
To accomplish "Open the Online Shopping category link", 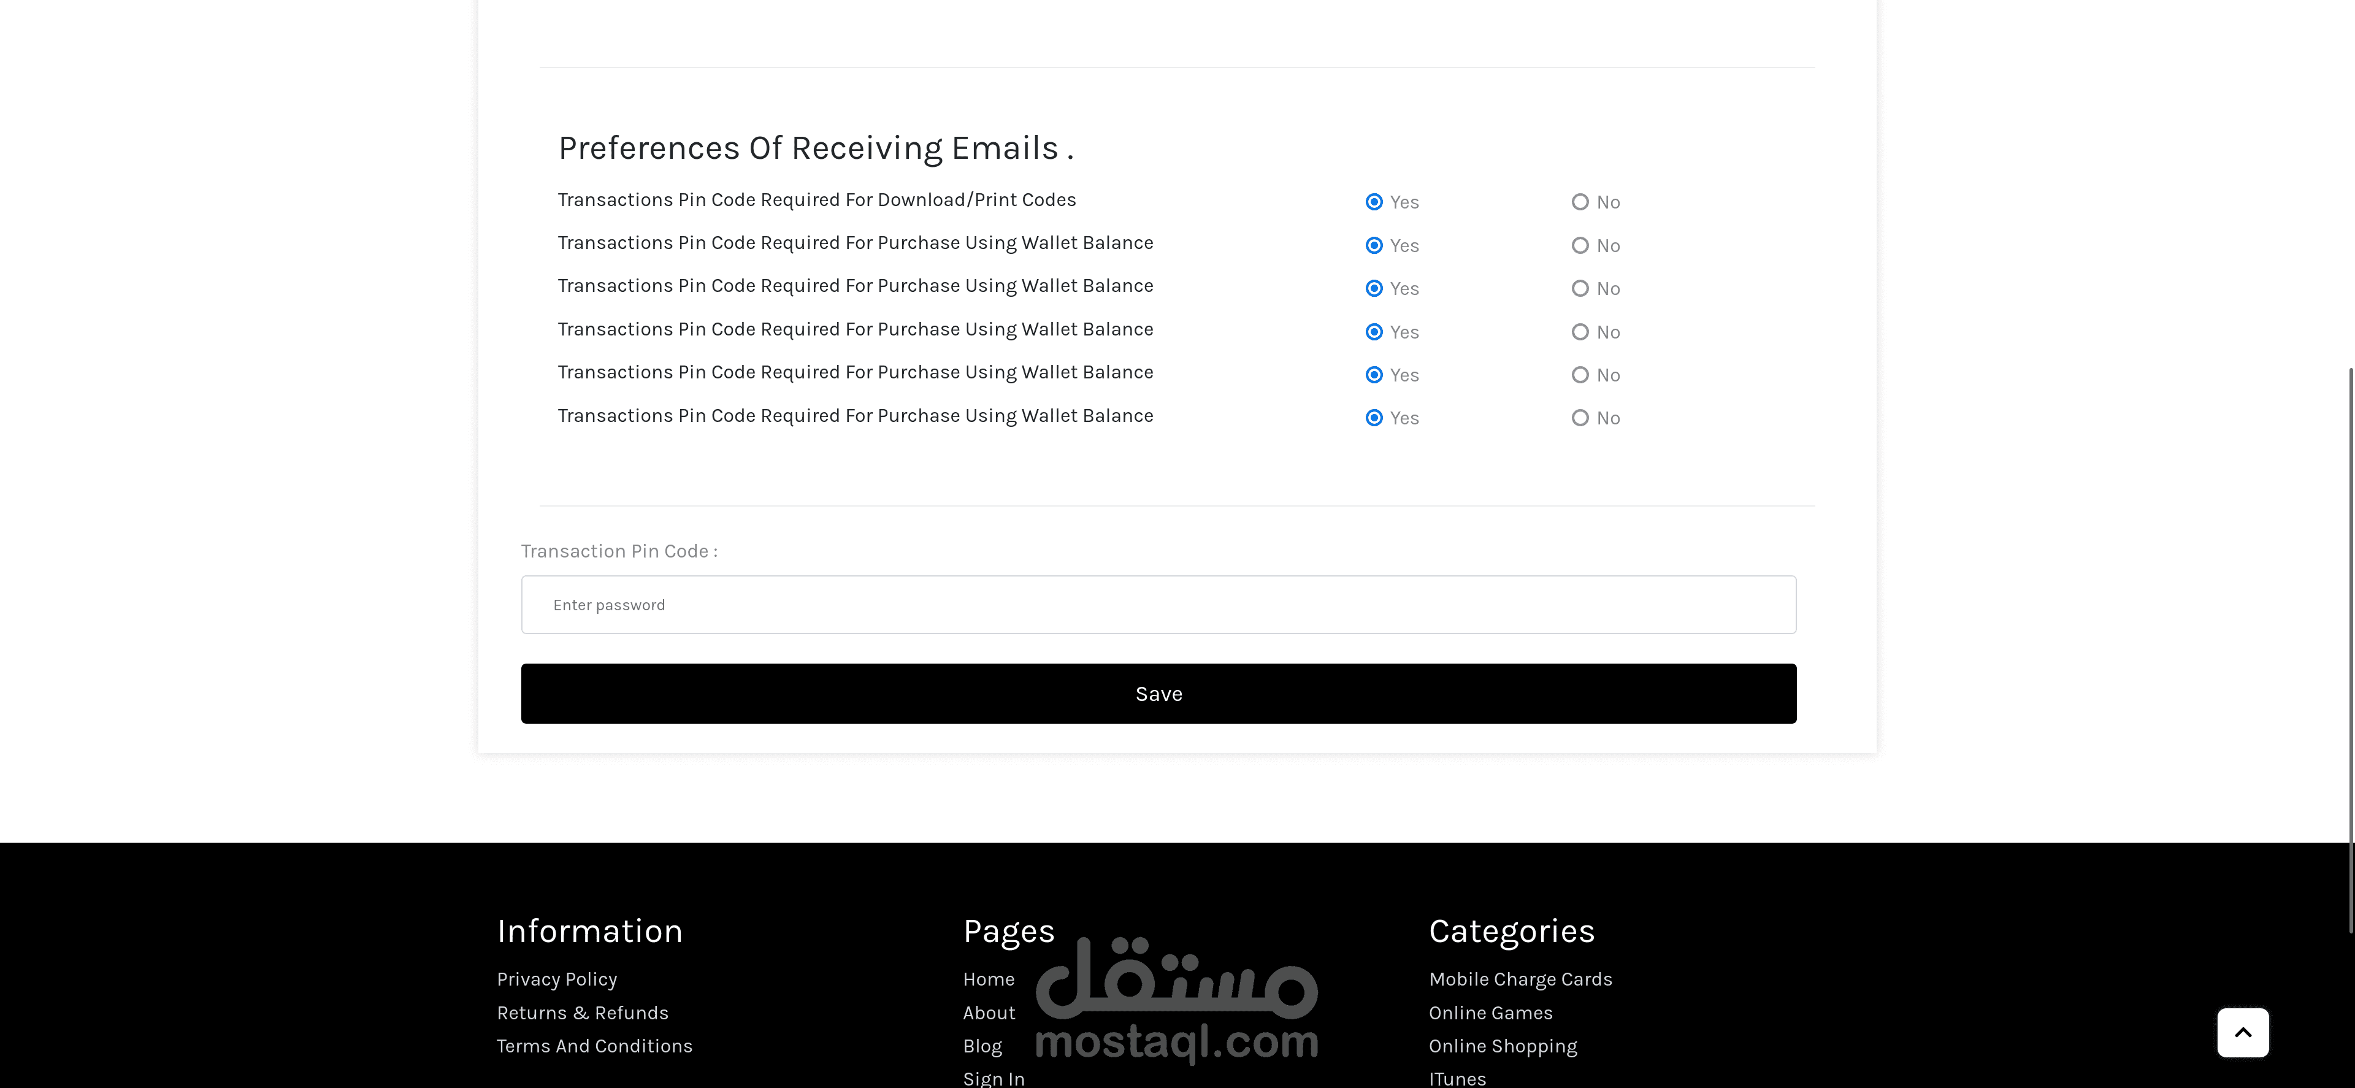I will (x=1502, y=1046).
